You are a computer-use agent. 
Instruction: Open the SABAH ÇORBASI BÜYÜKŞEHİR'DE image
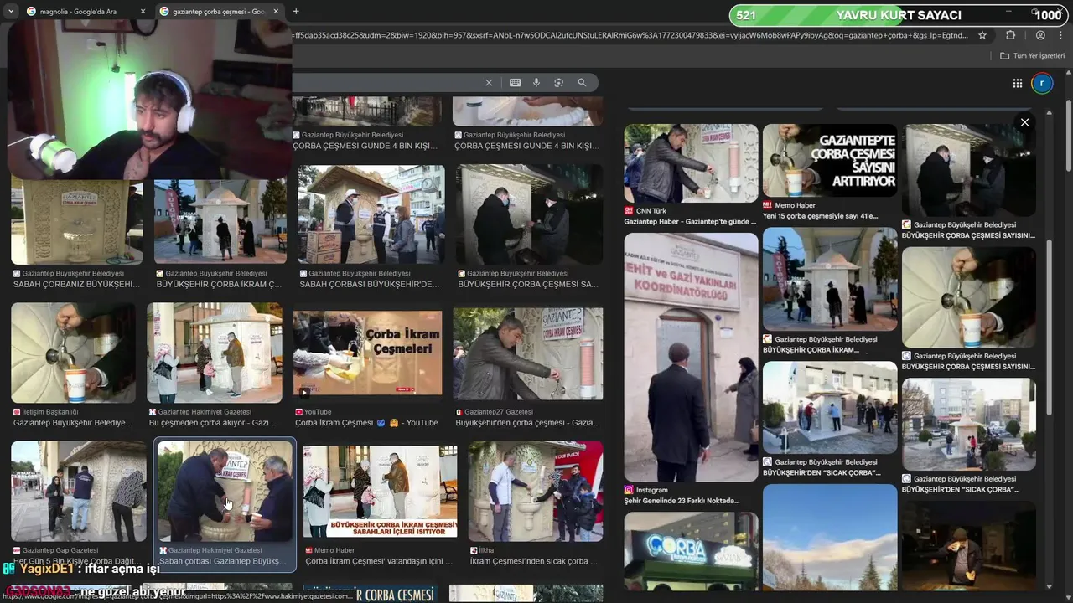371,214
